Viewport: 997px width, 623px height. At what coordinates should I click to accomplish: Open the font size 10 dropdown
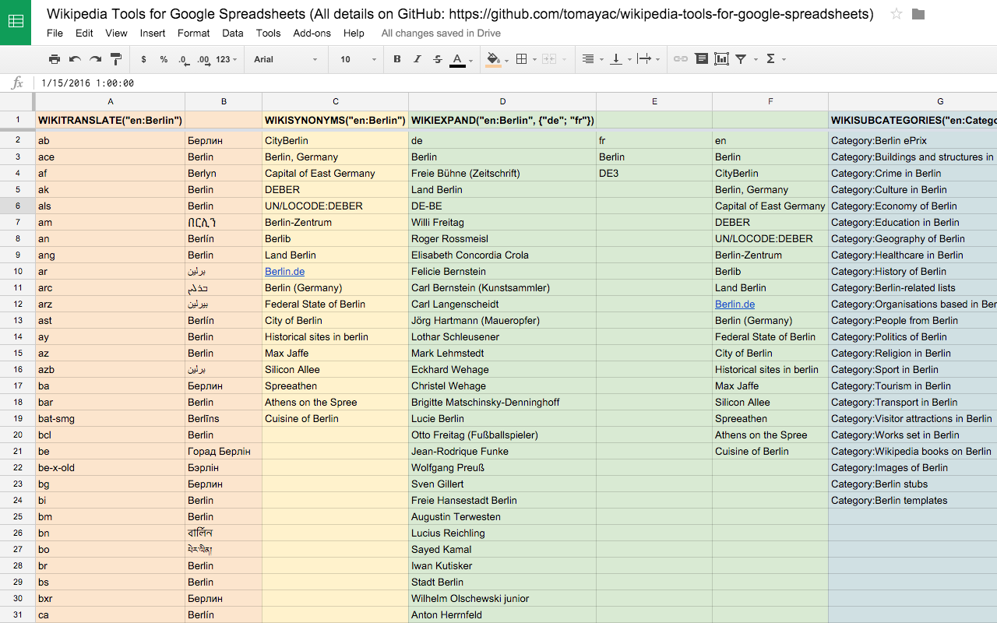pos(358,59)
